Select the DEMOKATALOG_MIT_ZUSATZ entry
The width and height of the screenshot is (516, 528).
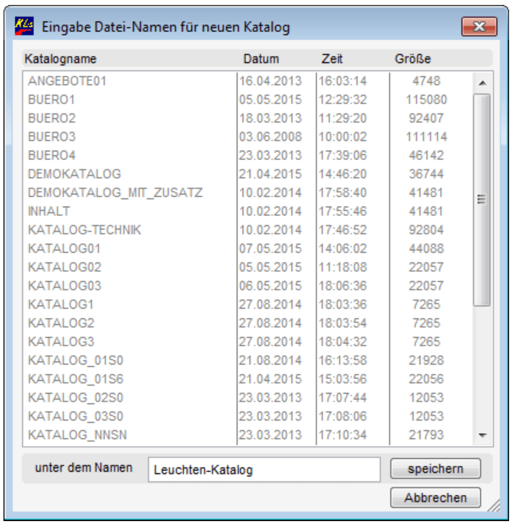[x=115, y=193]
